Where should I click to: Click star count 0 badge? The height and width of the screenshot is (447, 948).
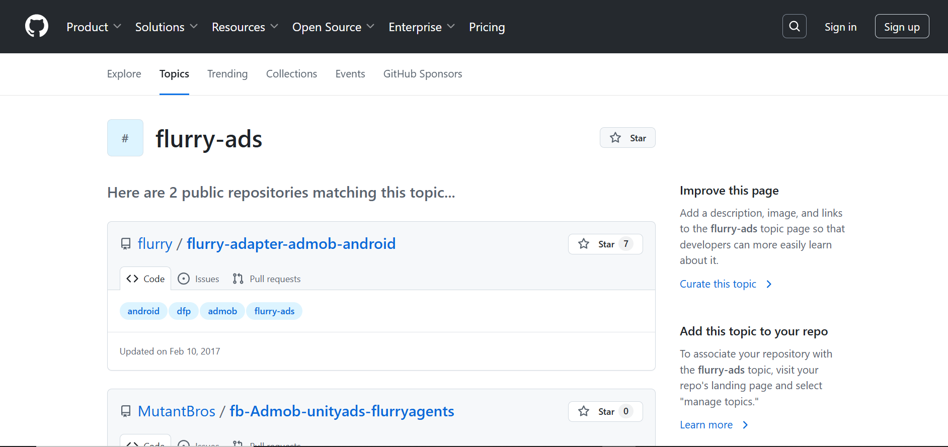[626, 411]
